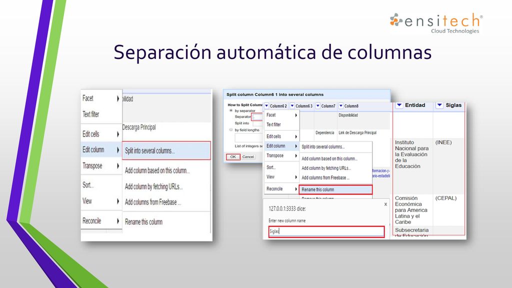Select 'Text filter' in the enlarged left menu

tap(101, 114)
